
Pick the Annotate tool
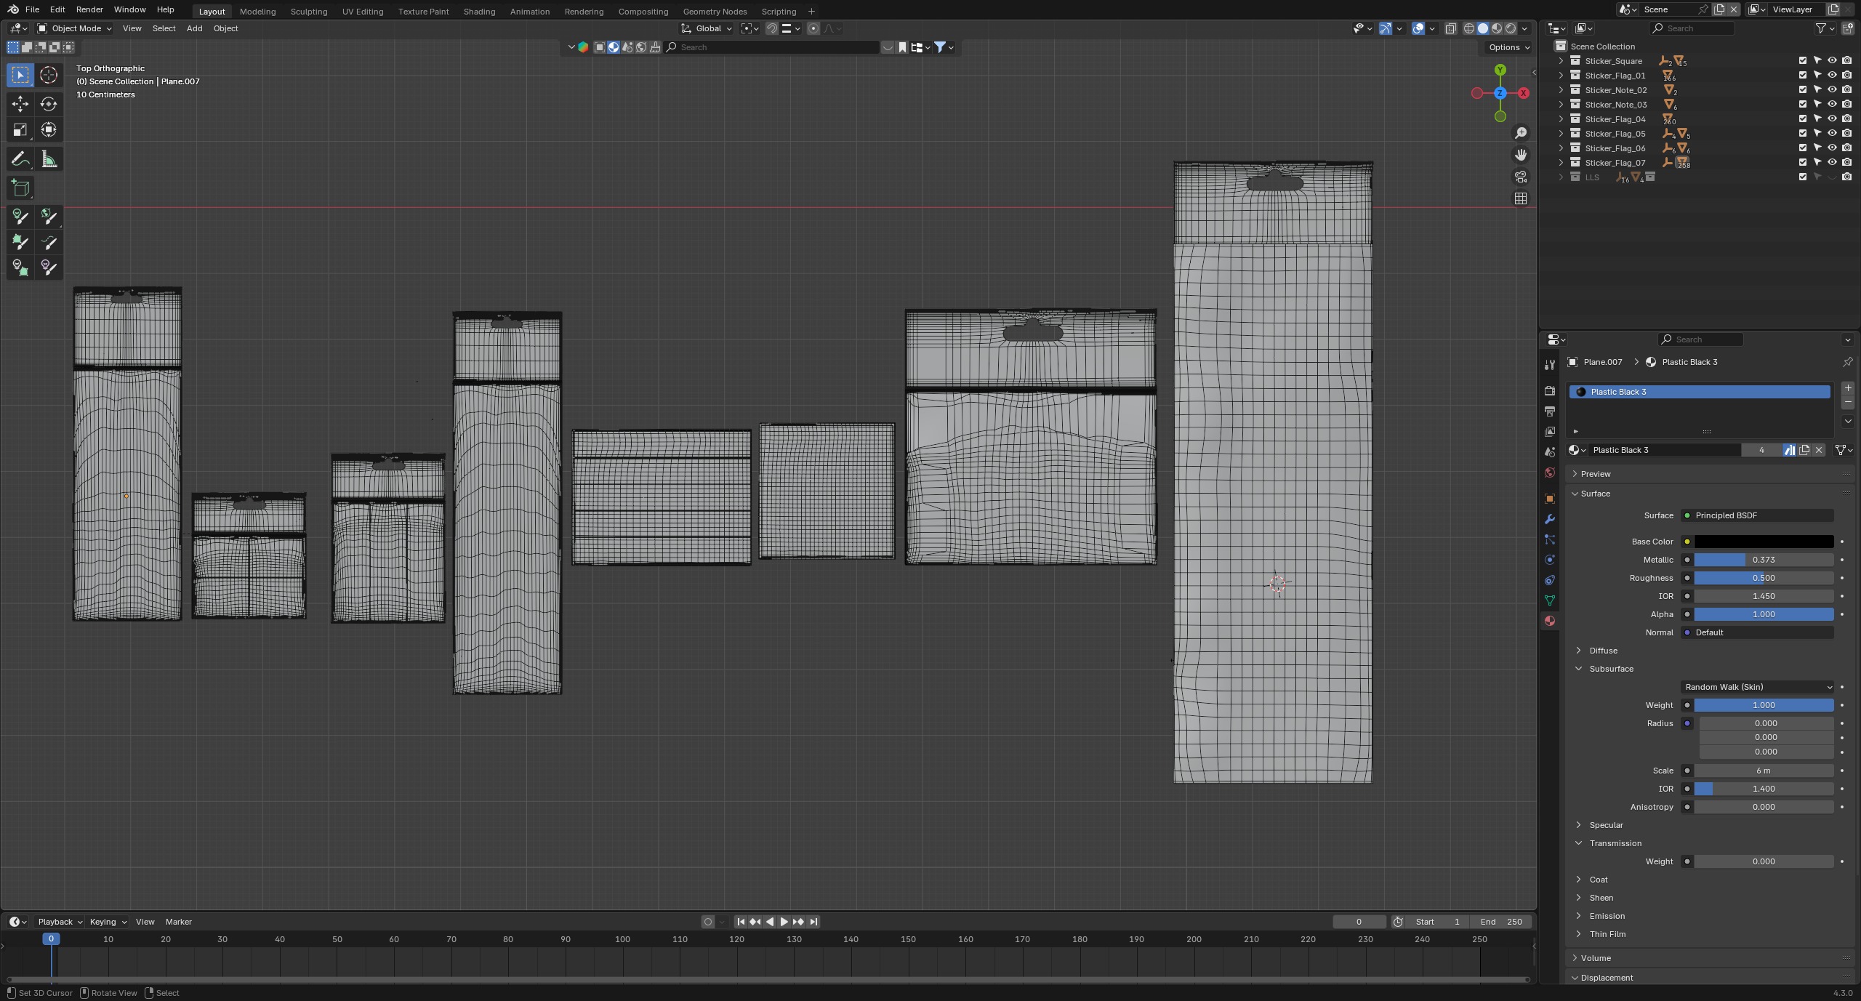pos(20,159)
